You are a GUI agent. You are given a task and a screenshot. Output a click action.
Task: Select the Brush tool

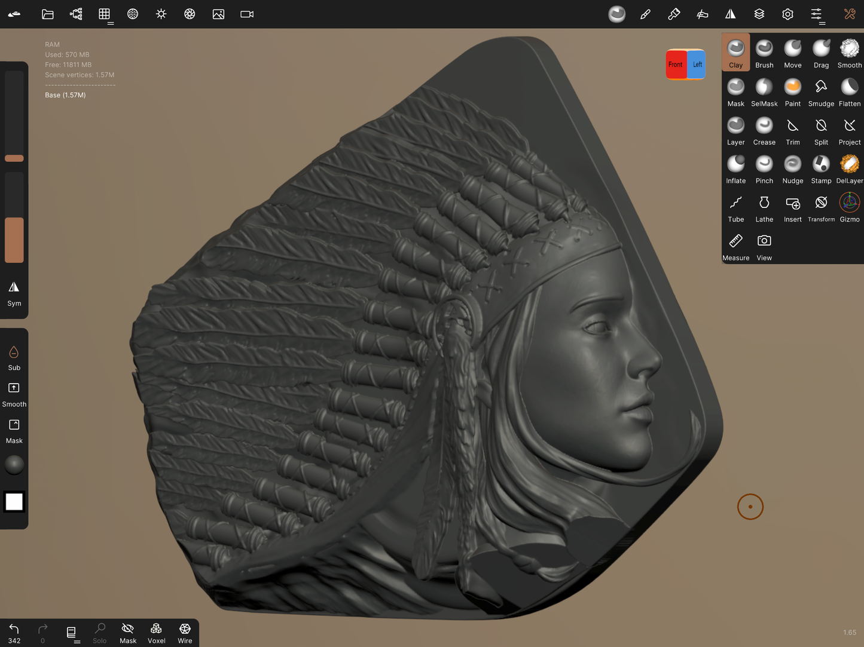pyautogui.click(x=764, y=53)
